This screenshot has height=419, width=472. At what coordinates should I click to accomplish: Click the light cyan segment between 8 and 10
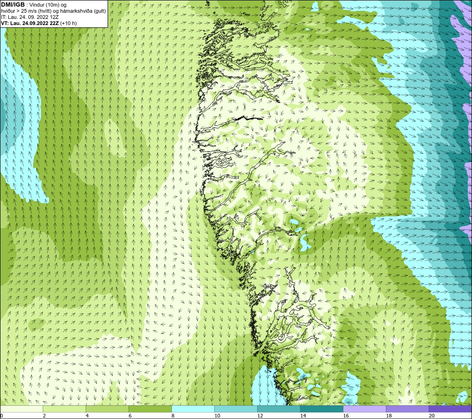(x=193, y=409)
